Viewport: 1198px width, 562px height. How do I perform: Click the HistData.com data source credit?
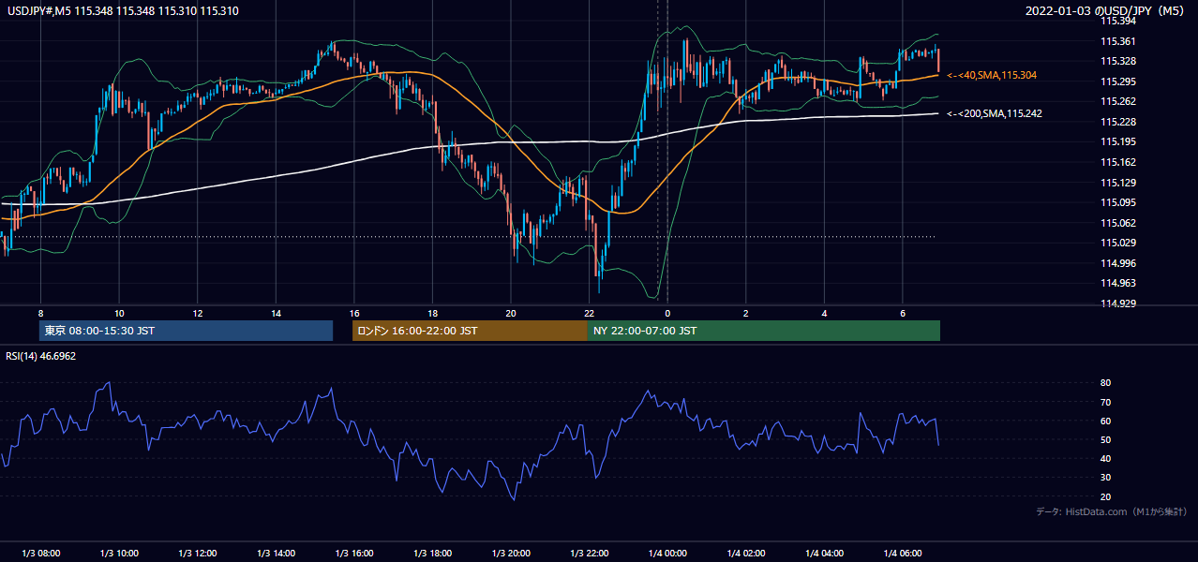pos(1112,512)
